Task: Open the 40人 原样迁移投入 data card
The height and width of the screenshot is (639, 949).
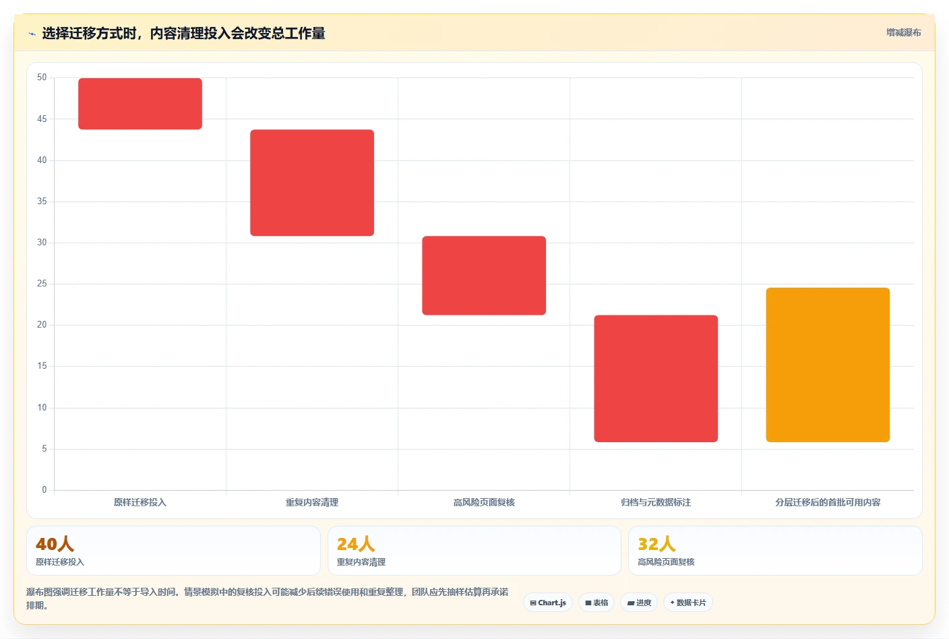Action: coord(173,551)
